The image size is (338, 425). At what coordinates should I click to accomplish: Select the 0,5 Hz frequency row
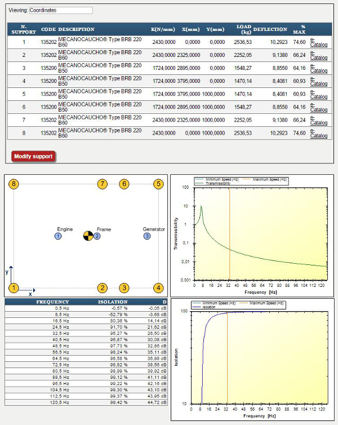(x=86, y=308)
